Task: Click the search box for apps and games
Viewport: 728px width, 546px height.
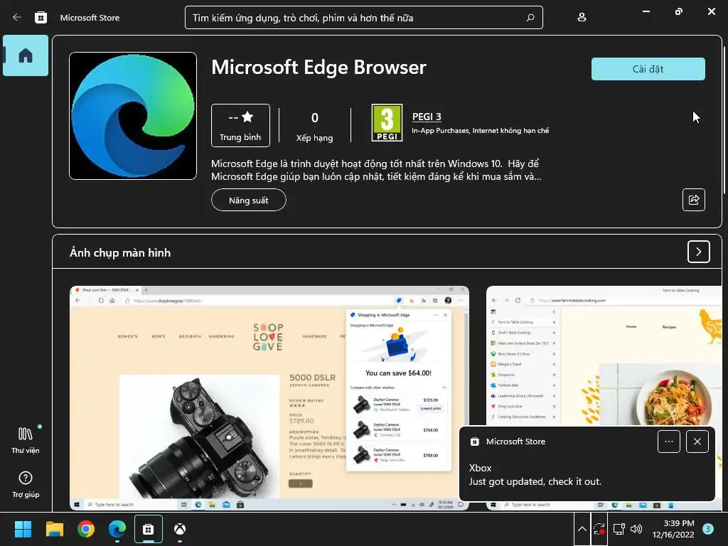Action: (x=363, y=18)
